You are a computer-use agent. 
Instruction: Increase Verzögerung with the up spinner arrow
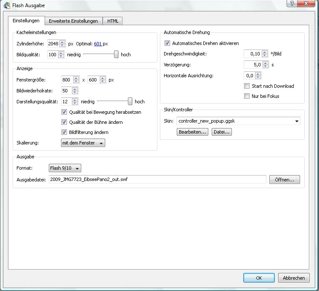pyautogui.click(x=264, y=63)
